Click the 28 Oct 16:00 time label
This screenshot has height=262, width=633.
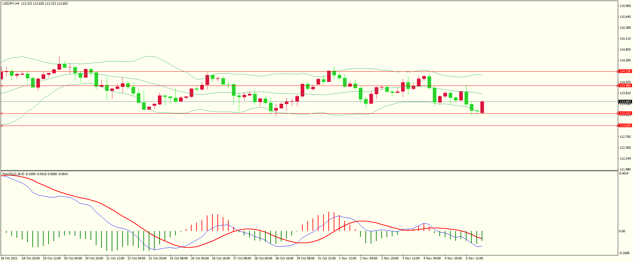point(284,258)
